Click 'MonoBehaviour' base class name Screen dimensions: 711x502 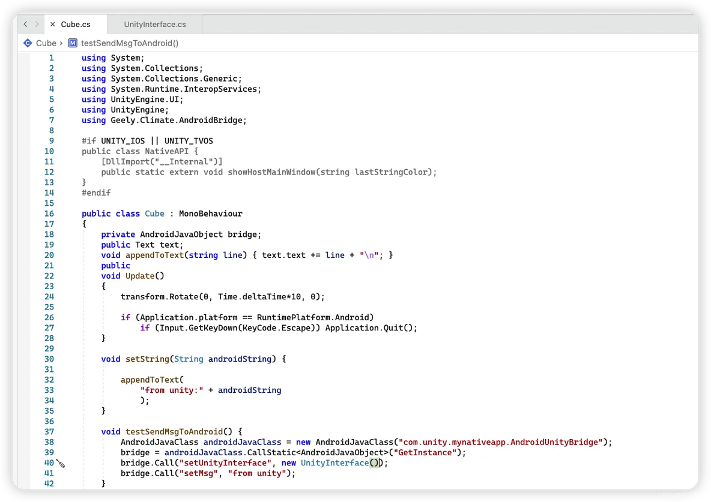click(x=210, y=214)
